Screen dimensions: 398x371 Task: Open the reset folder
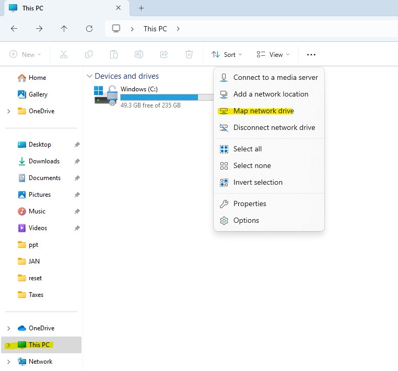click(30, 278)
